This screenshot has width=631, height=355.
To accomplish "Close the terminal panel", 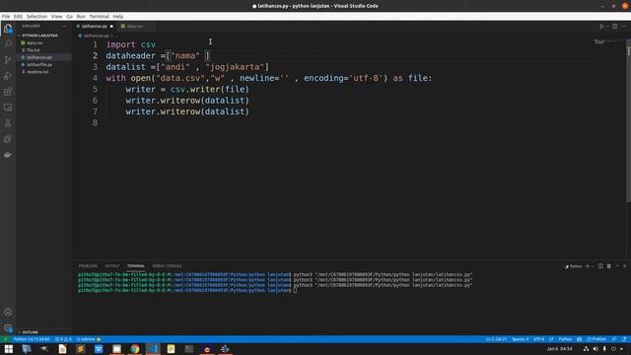I will [x=624, y=266].
